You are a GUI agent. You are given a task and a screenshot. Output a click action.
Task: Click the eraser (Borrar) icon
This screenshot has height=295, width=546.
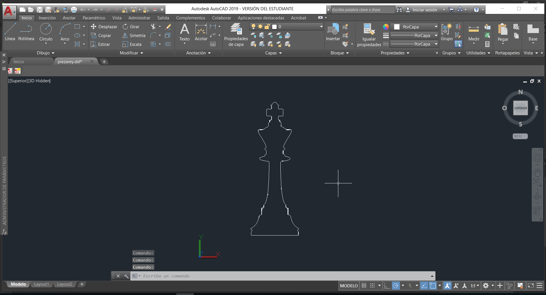point(168,26)
